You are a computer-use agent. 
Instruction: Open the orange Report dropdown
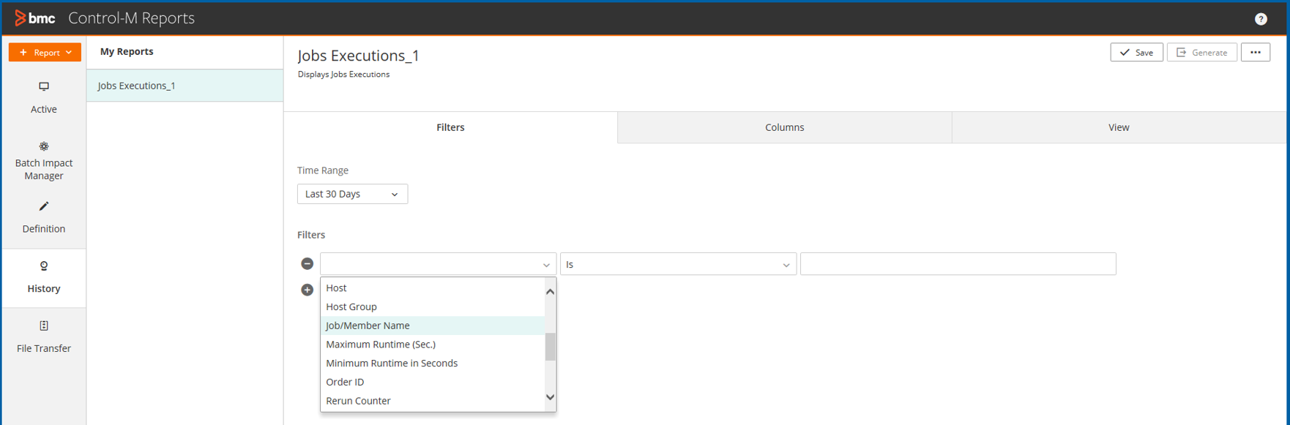click(x=45, y=53)
